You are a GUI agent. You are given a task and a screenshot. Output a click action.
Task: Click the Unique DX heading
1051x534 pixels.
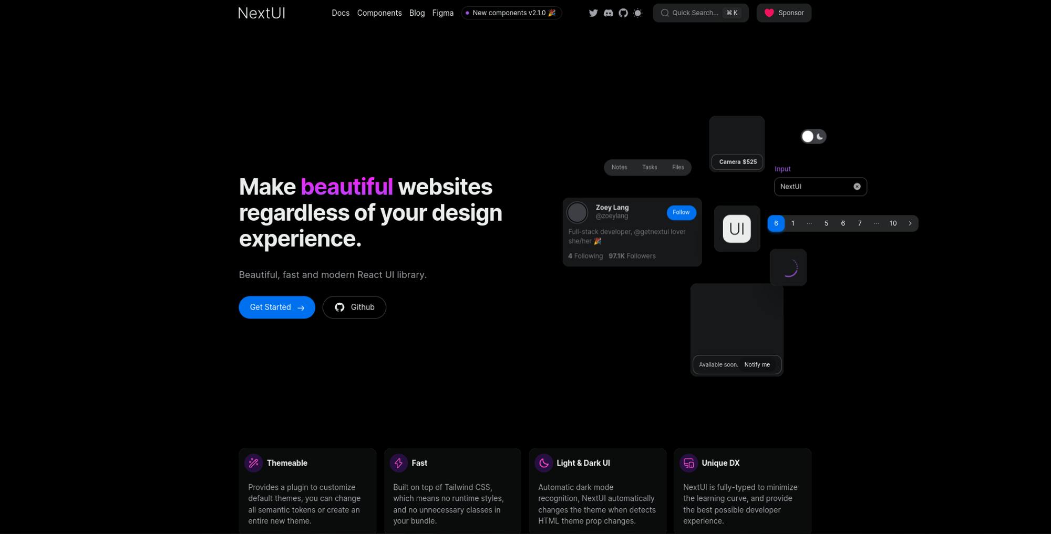click(720, 463)
